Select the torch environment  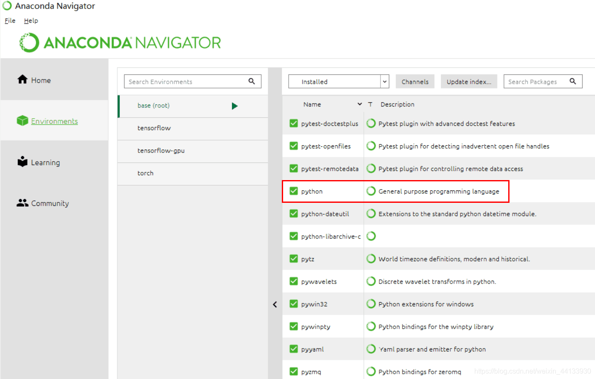(x=193, y=173)
